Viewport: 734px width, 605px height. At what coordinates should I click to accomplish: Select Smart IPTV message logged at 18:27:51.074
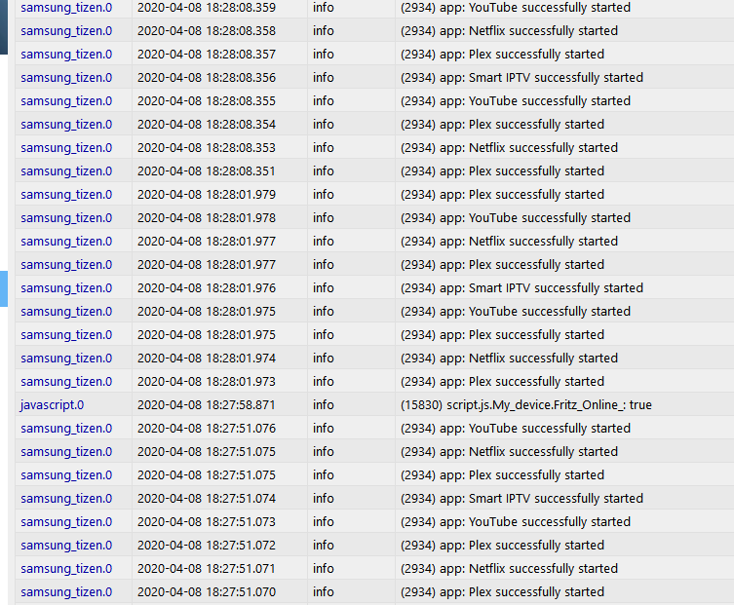click(x=522, y=498)
